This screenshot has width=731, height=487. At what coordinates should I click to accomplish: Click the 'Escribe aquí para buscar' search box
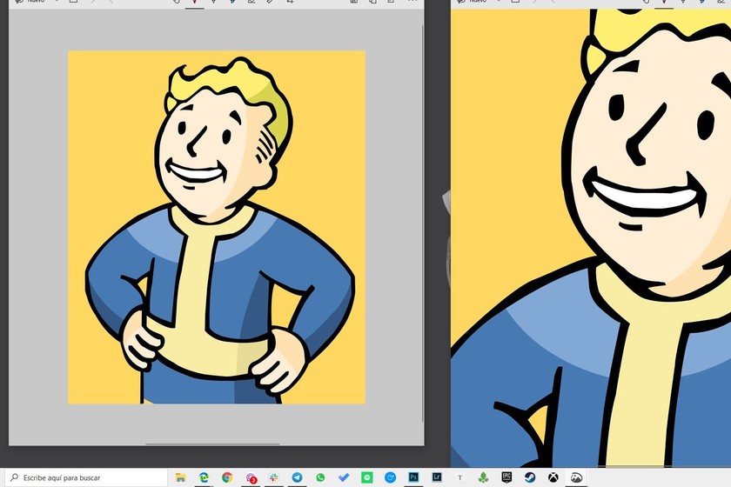(x=86, y=477)
